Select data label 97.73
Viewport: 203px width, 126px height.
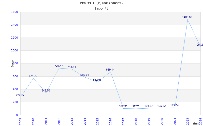click(x=136, y=106)
